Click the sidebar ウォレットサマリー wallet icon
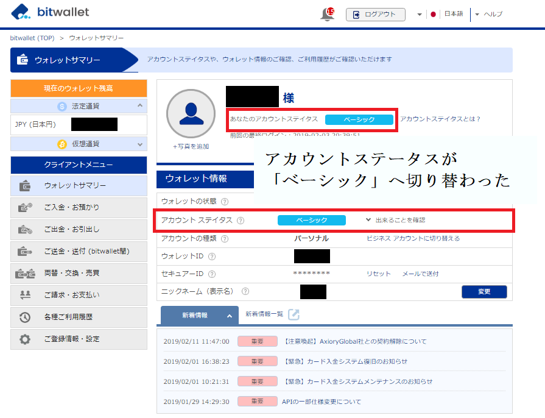The height and width of the screenshot is (418, 545). [x=25, y=186]
